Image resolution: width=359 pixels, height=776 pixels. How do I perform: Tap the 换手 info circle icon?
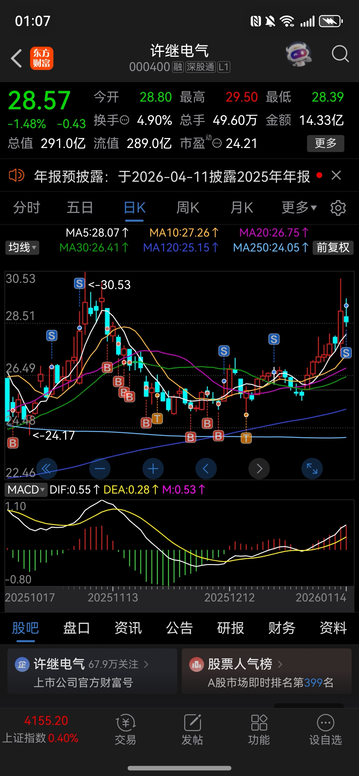pos(125,120)
